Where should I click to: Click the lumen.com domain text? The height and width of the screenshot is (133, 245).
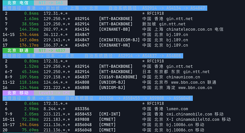(x=177, y=109)
